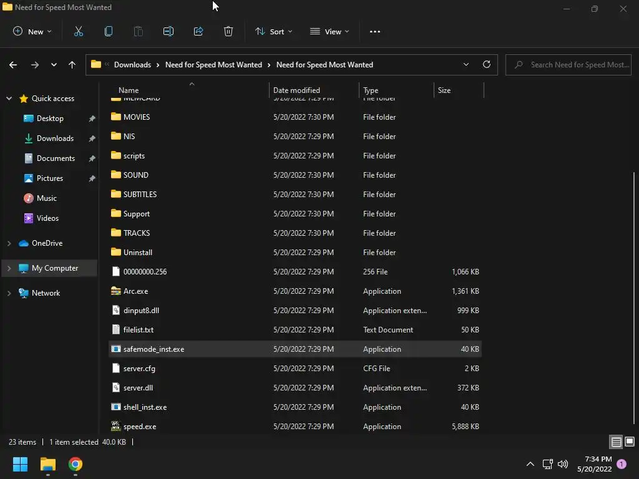The width and height of the screenshot is (639, 479).
Task: Open the Windows Start menu
Action: pyautogui.click(x=20, y=464)
